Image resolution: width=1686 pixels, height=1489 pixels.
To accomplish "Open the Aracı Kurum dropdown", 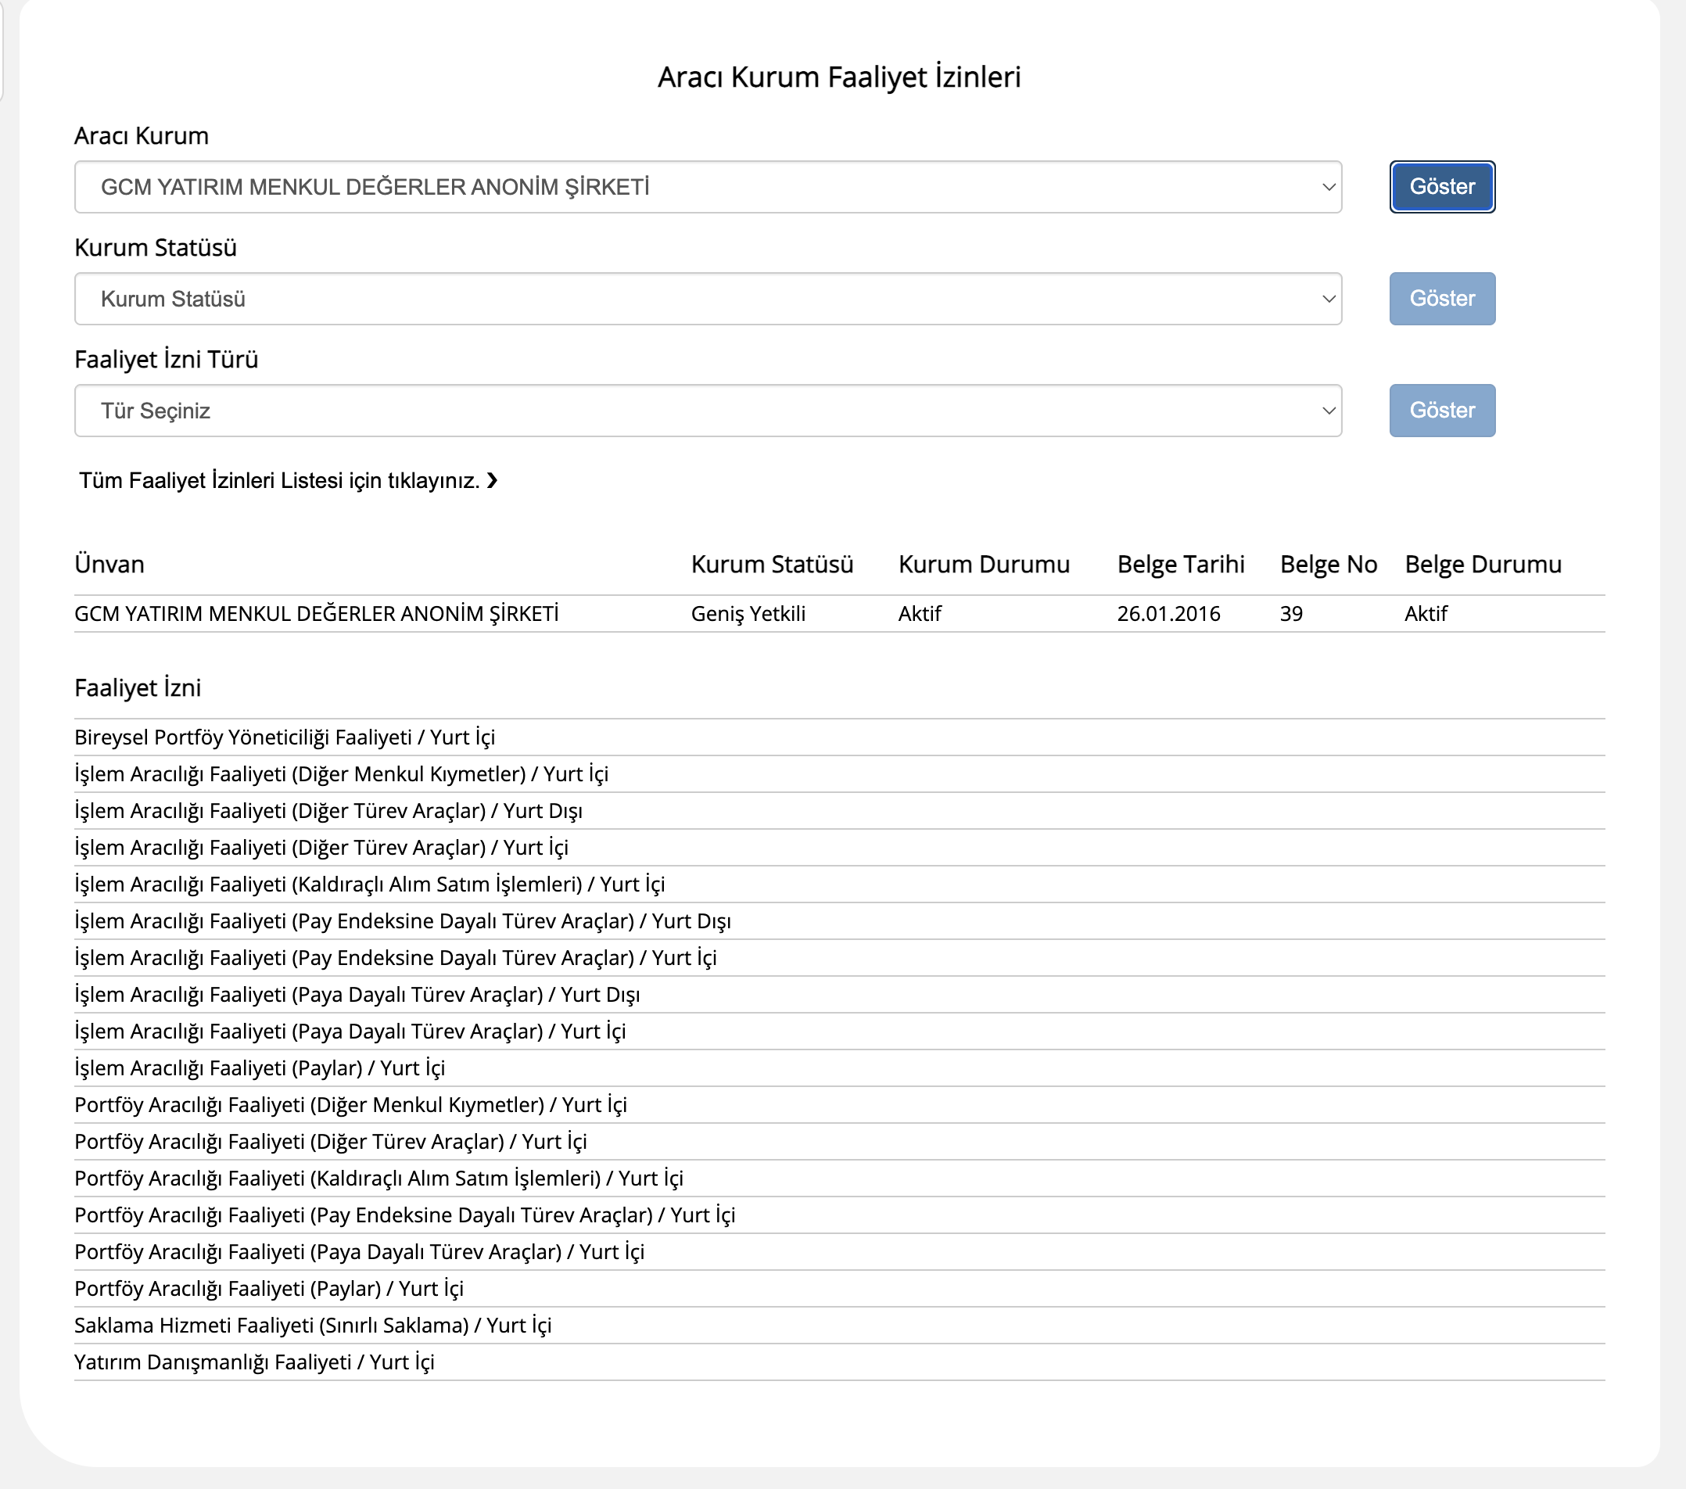I will pyautogui.click(x=708, y=187).
